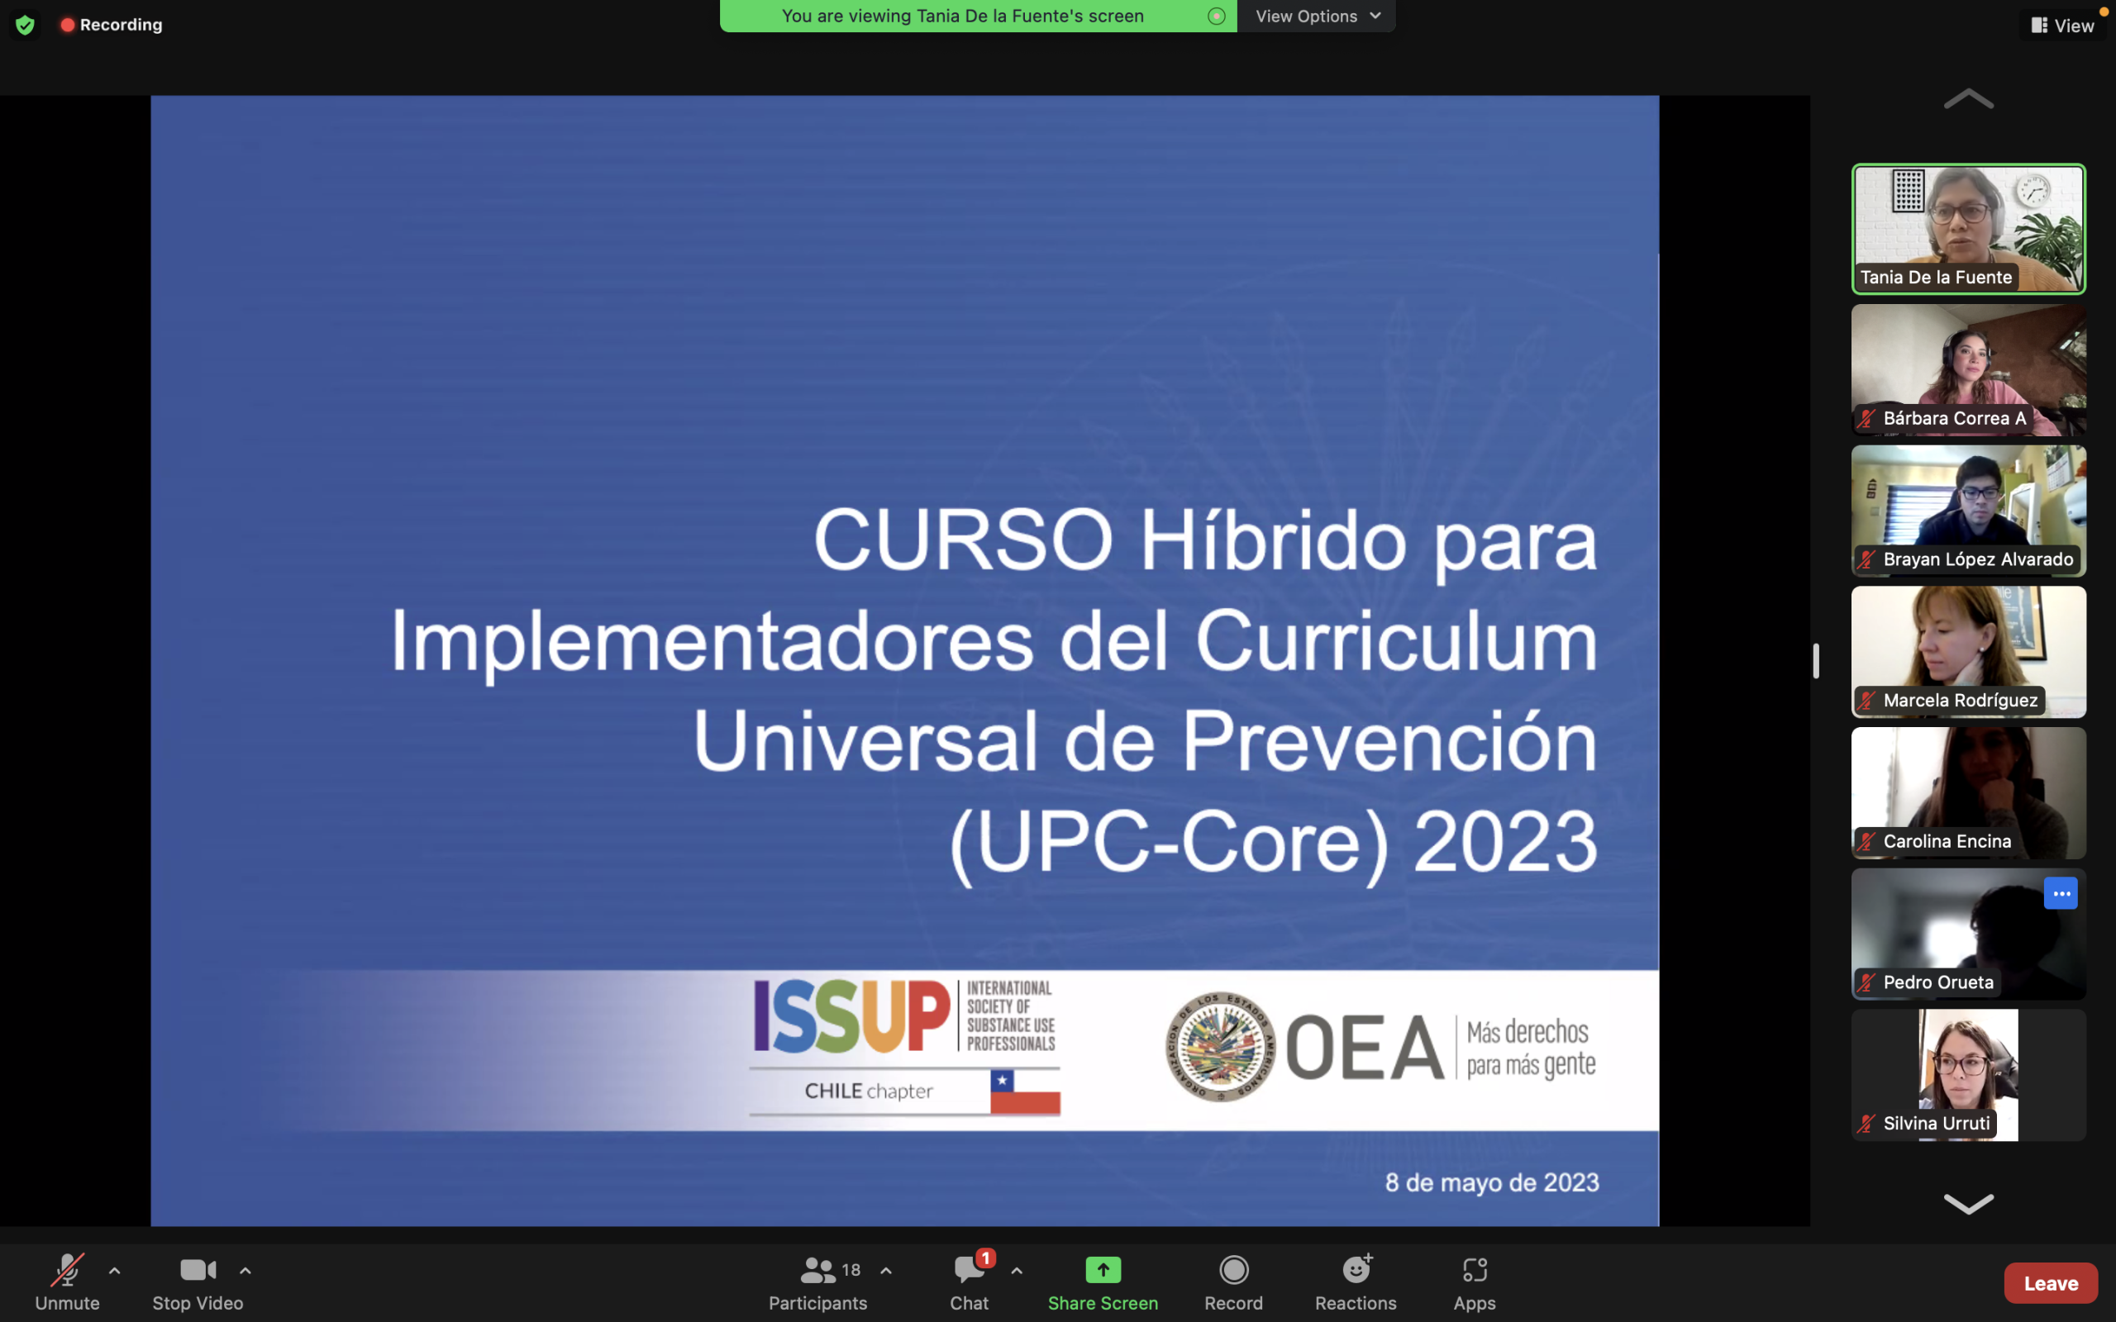The height and width of the screenshot is (1322, 2116).
Task: Click the Share Screen icon
Action: pyautogui.click(x=1103, y=1270)
